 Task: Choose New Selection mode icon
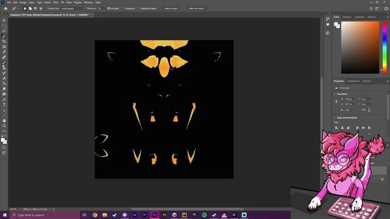pyautogui.click(x=25, y=9)
